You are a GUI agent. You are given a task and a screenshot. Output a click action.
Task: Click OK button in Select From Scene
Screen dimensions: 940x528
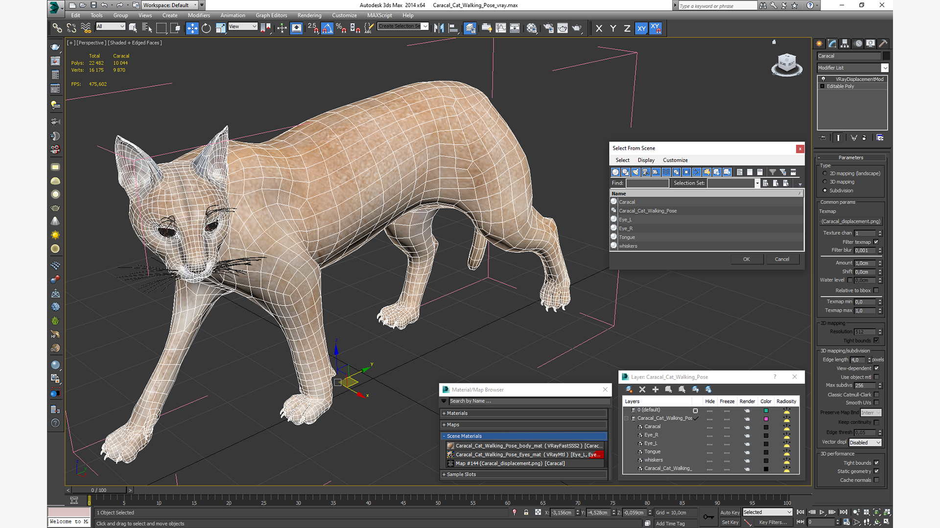click(x=746, y=259)
